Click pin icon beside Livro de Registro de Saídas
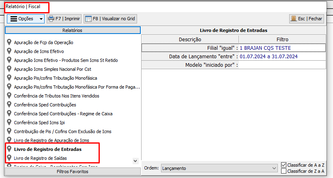This screenshot has height=178, width=333. (9, 158)
